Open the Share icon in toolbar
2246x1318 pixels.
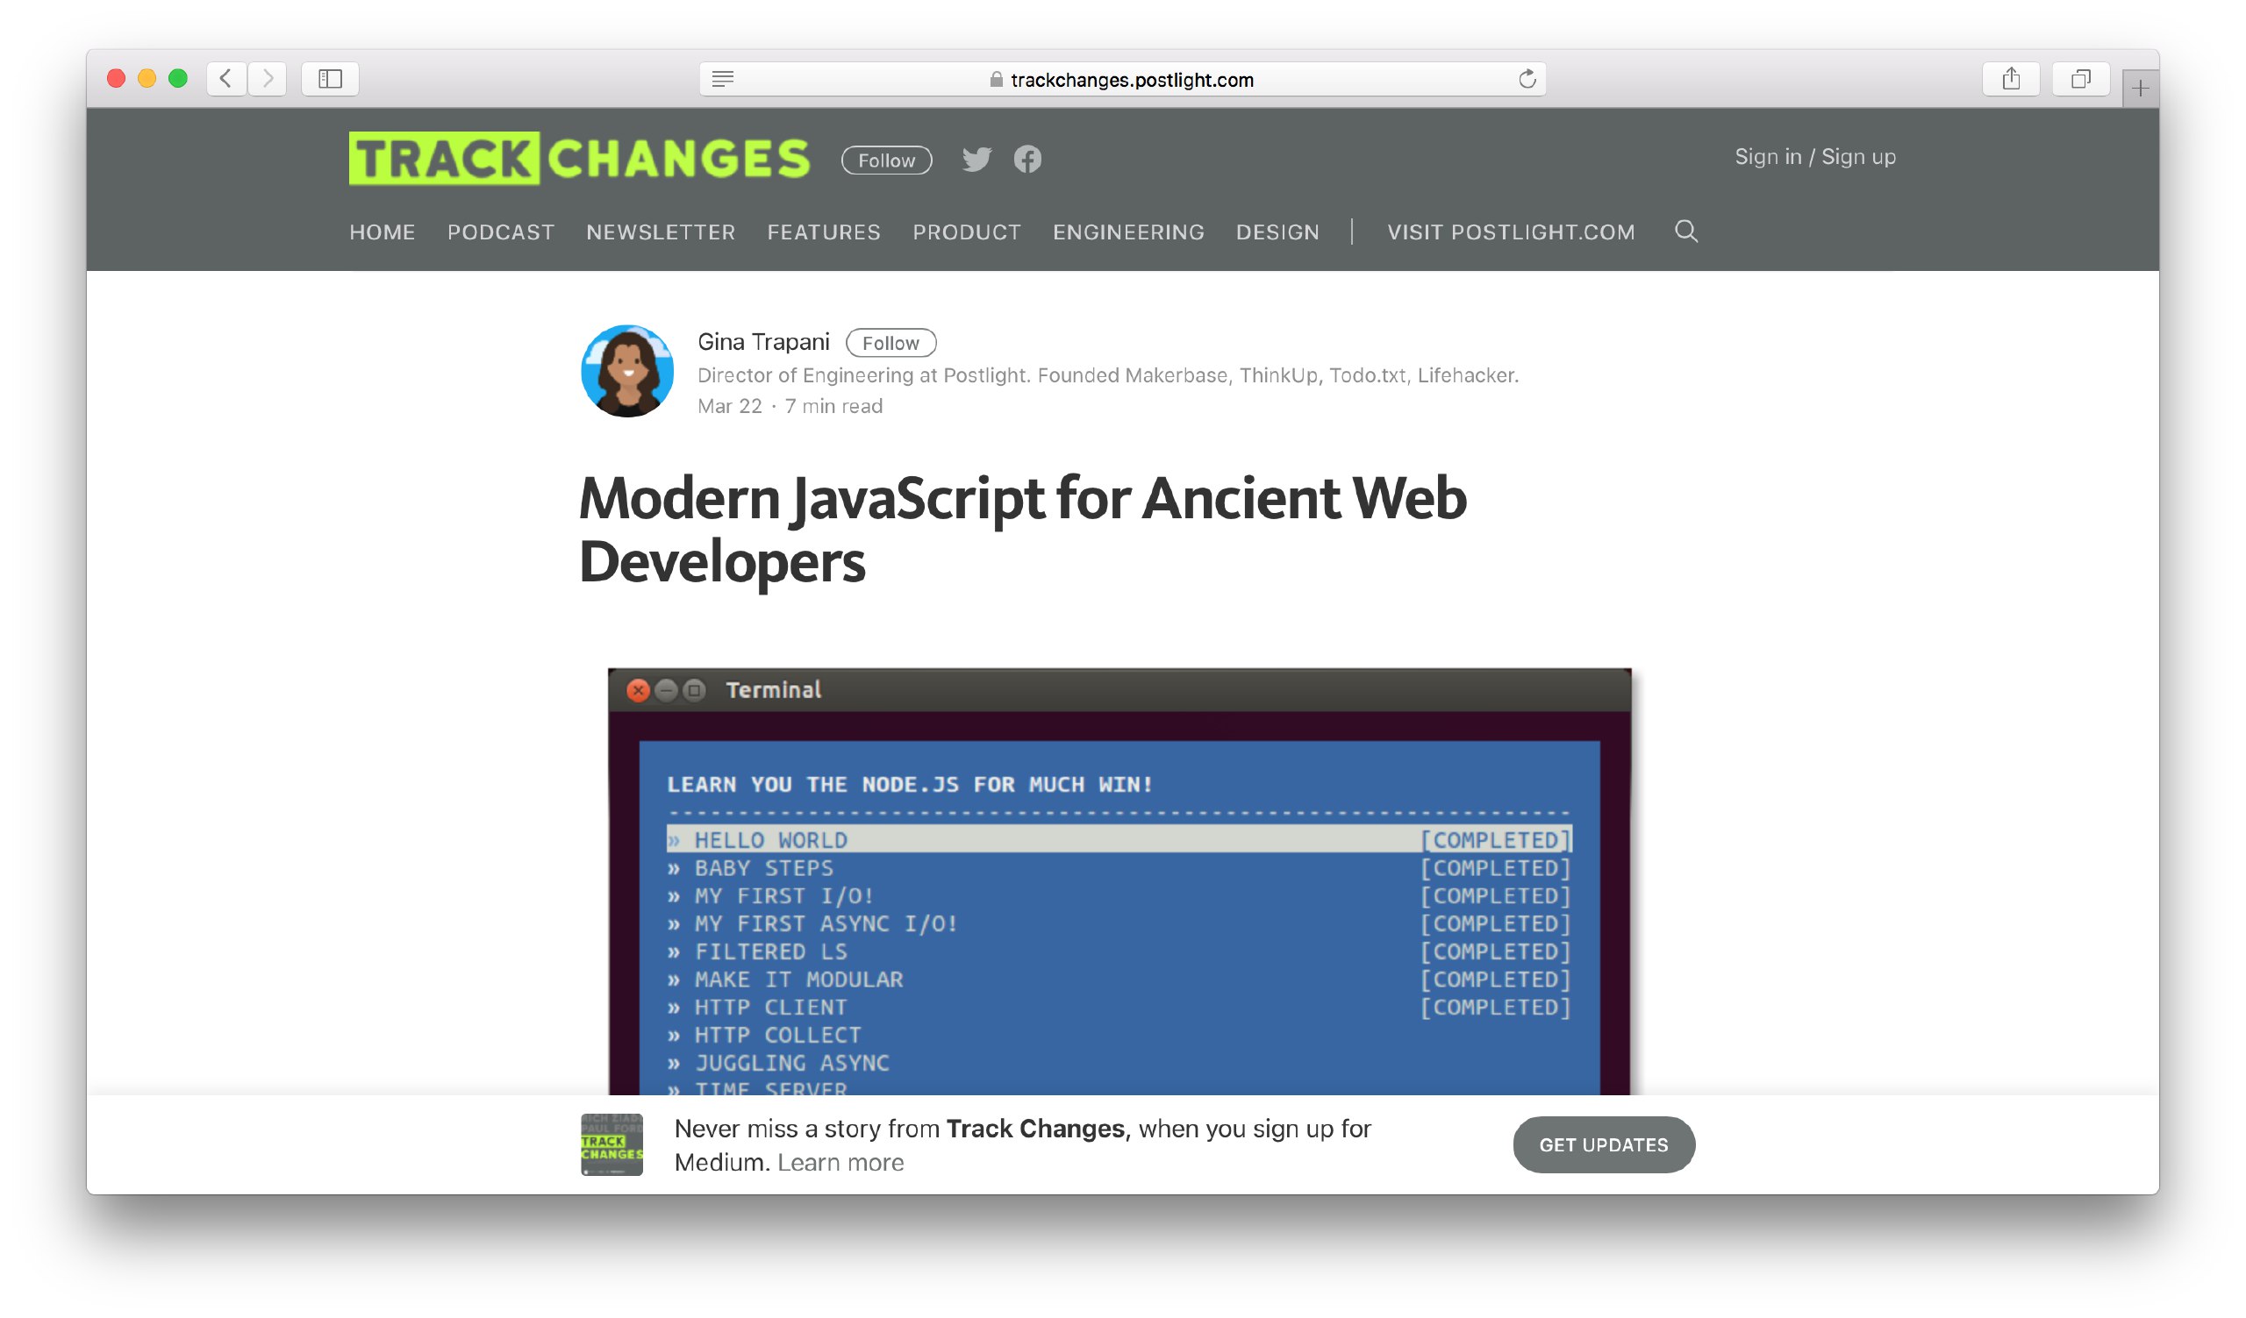[x=2011, y=78]
